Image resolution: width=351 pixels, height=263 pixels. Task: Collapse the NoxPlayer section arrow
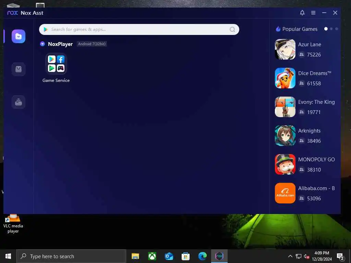(x=42, y=44)
